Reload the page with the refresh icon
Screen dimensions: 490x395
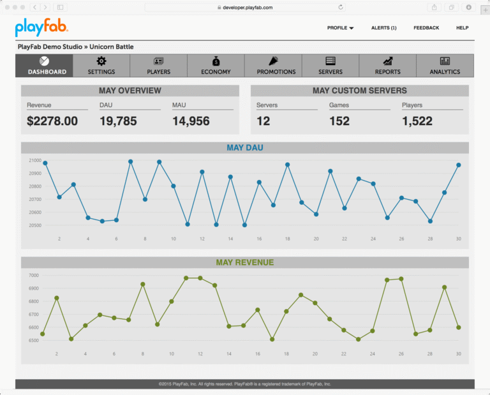341,7
